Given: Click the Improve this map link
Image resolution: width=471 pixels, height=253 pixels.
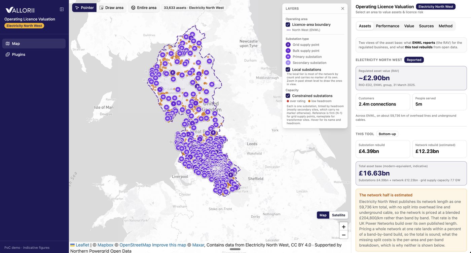Looking at the screenshot, I should pos(169,245).
